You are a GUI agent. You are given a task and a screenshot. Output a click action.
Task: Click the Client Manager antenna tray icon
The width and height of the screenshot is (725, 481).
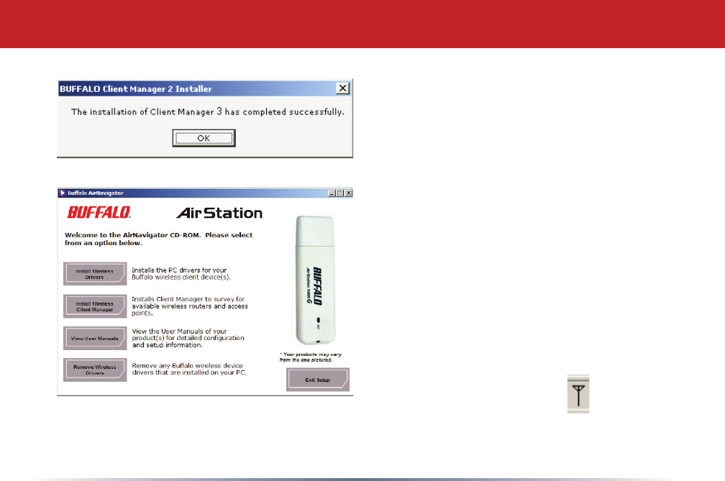coord(578,394)
